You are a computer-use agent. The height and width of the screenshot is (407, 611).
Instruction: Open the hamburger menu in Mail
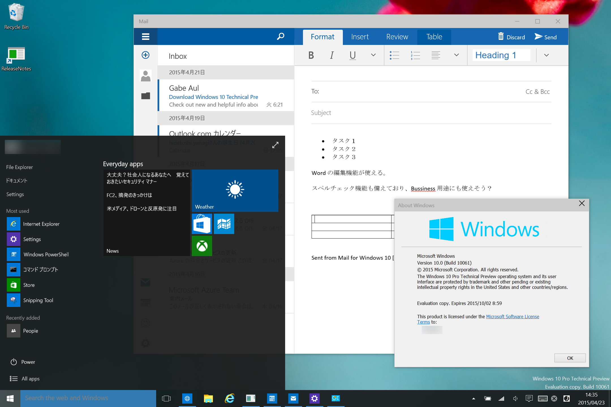coord(145,36)
